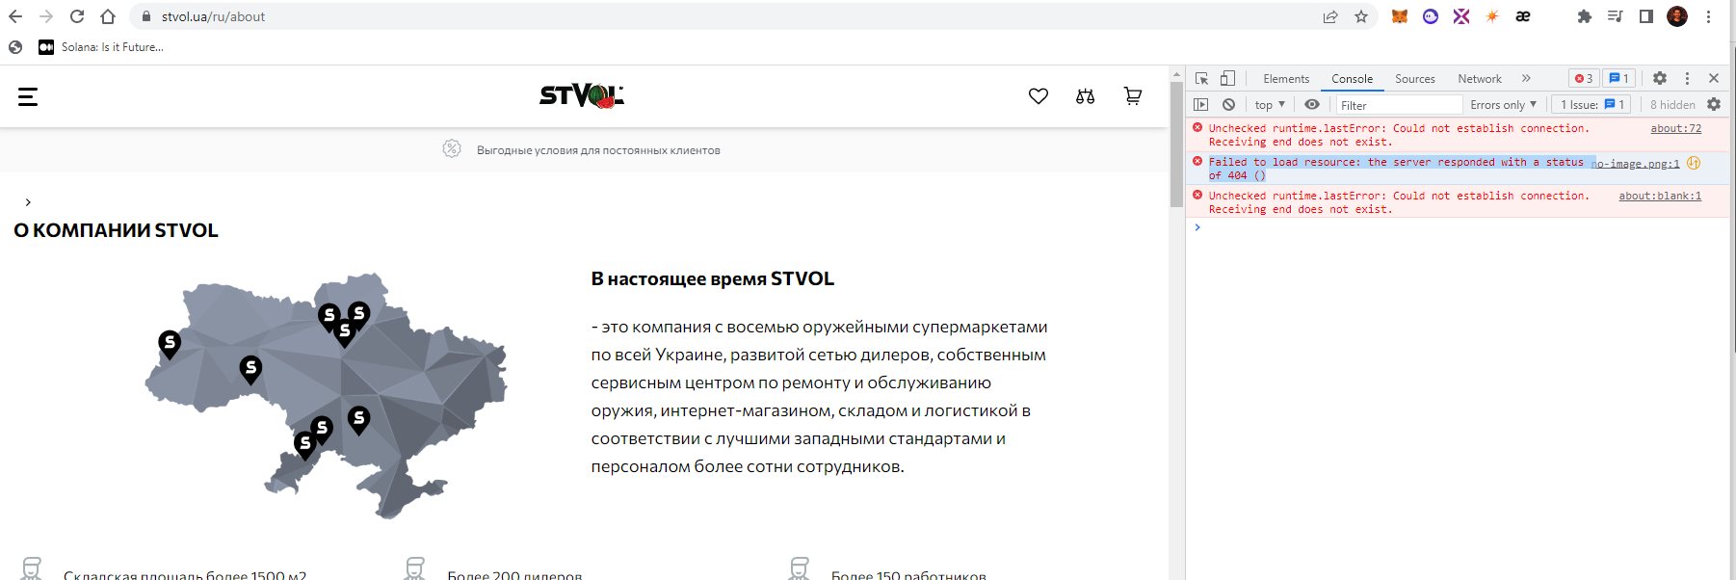1736x580 pixels.
Task: Open the Chrome three-dot menu
Action: [x=1708, y=16]
